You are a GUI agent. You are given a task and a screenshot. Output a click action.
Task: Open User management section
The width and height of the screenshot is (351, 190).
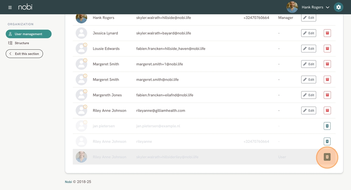click(29, 34)
